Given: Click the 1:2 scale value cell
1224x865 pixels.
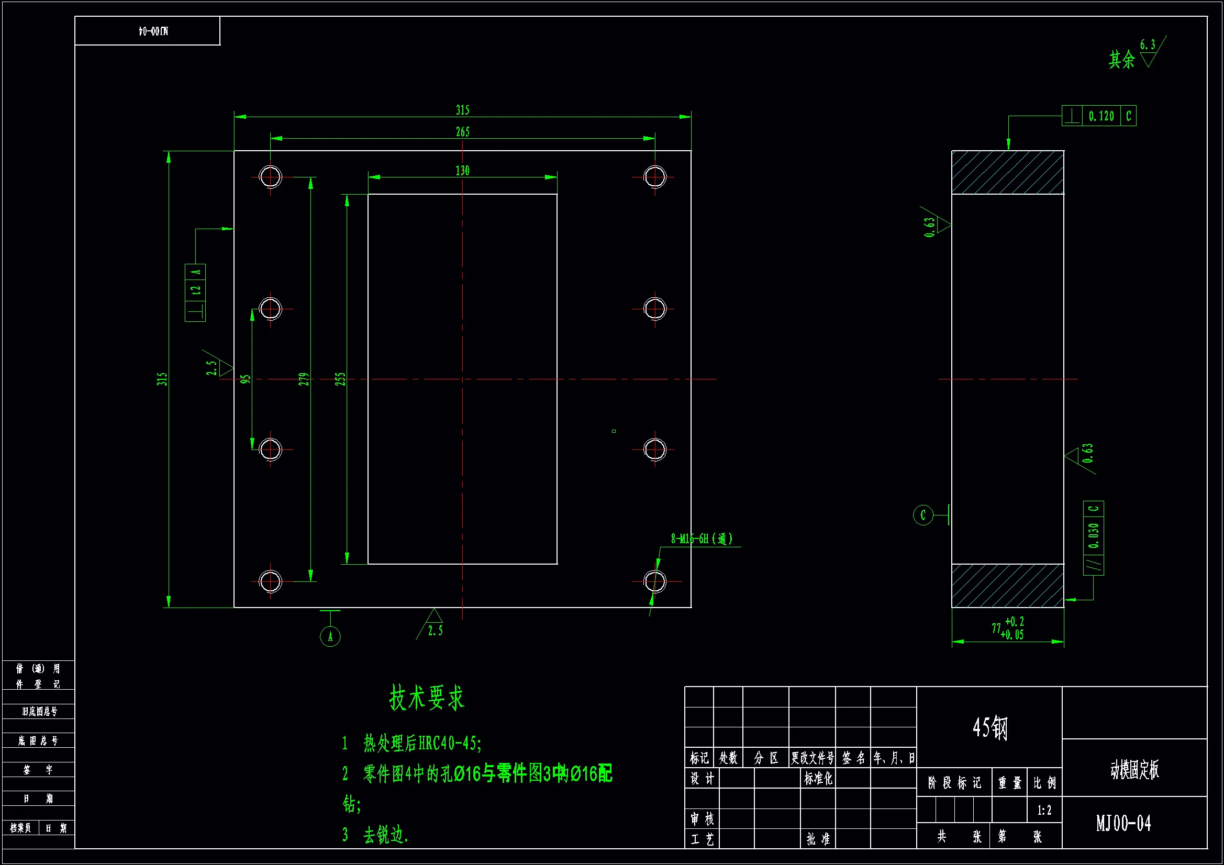Looking at the screenshot, I should (1044, 811).
